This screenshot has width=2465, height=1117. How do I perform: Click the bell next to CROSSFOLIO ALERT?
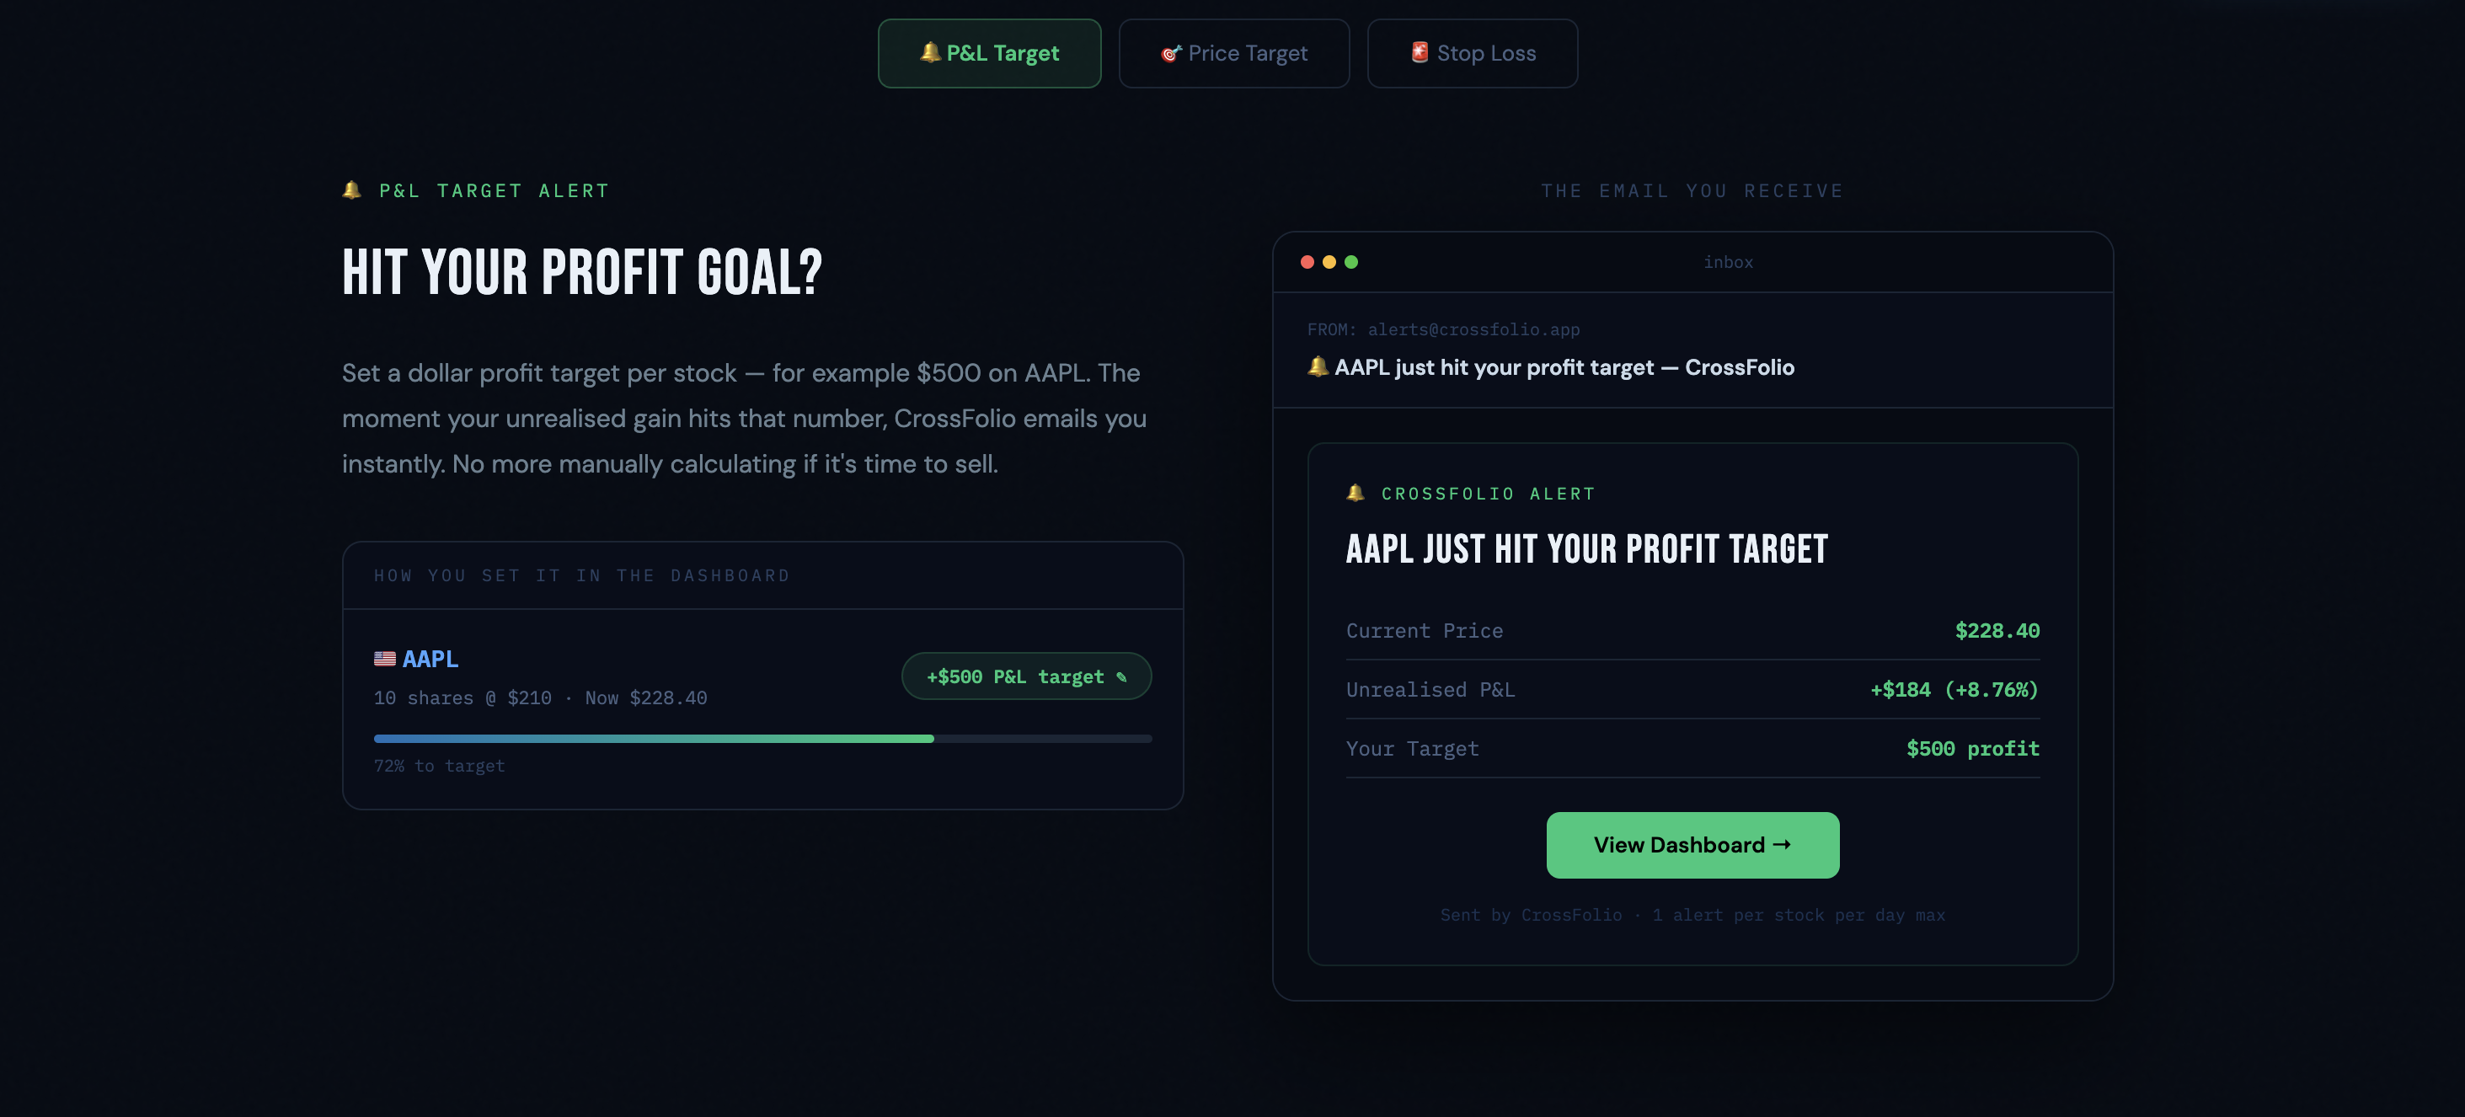1355,493
